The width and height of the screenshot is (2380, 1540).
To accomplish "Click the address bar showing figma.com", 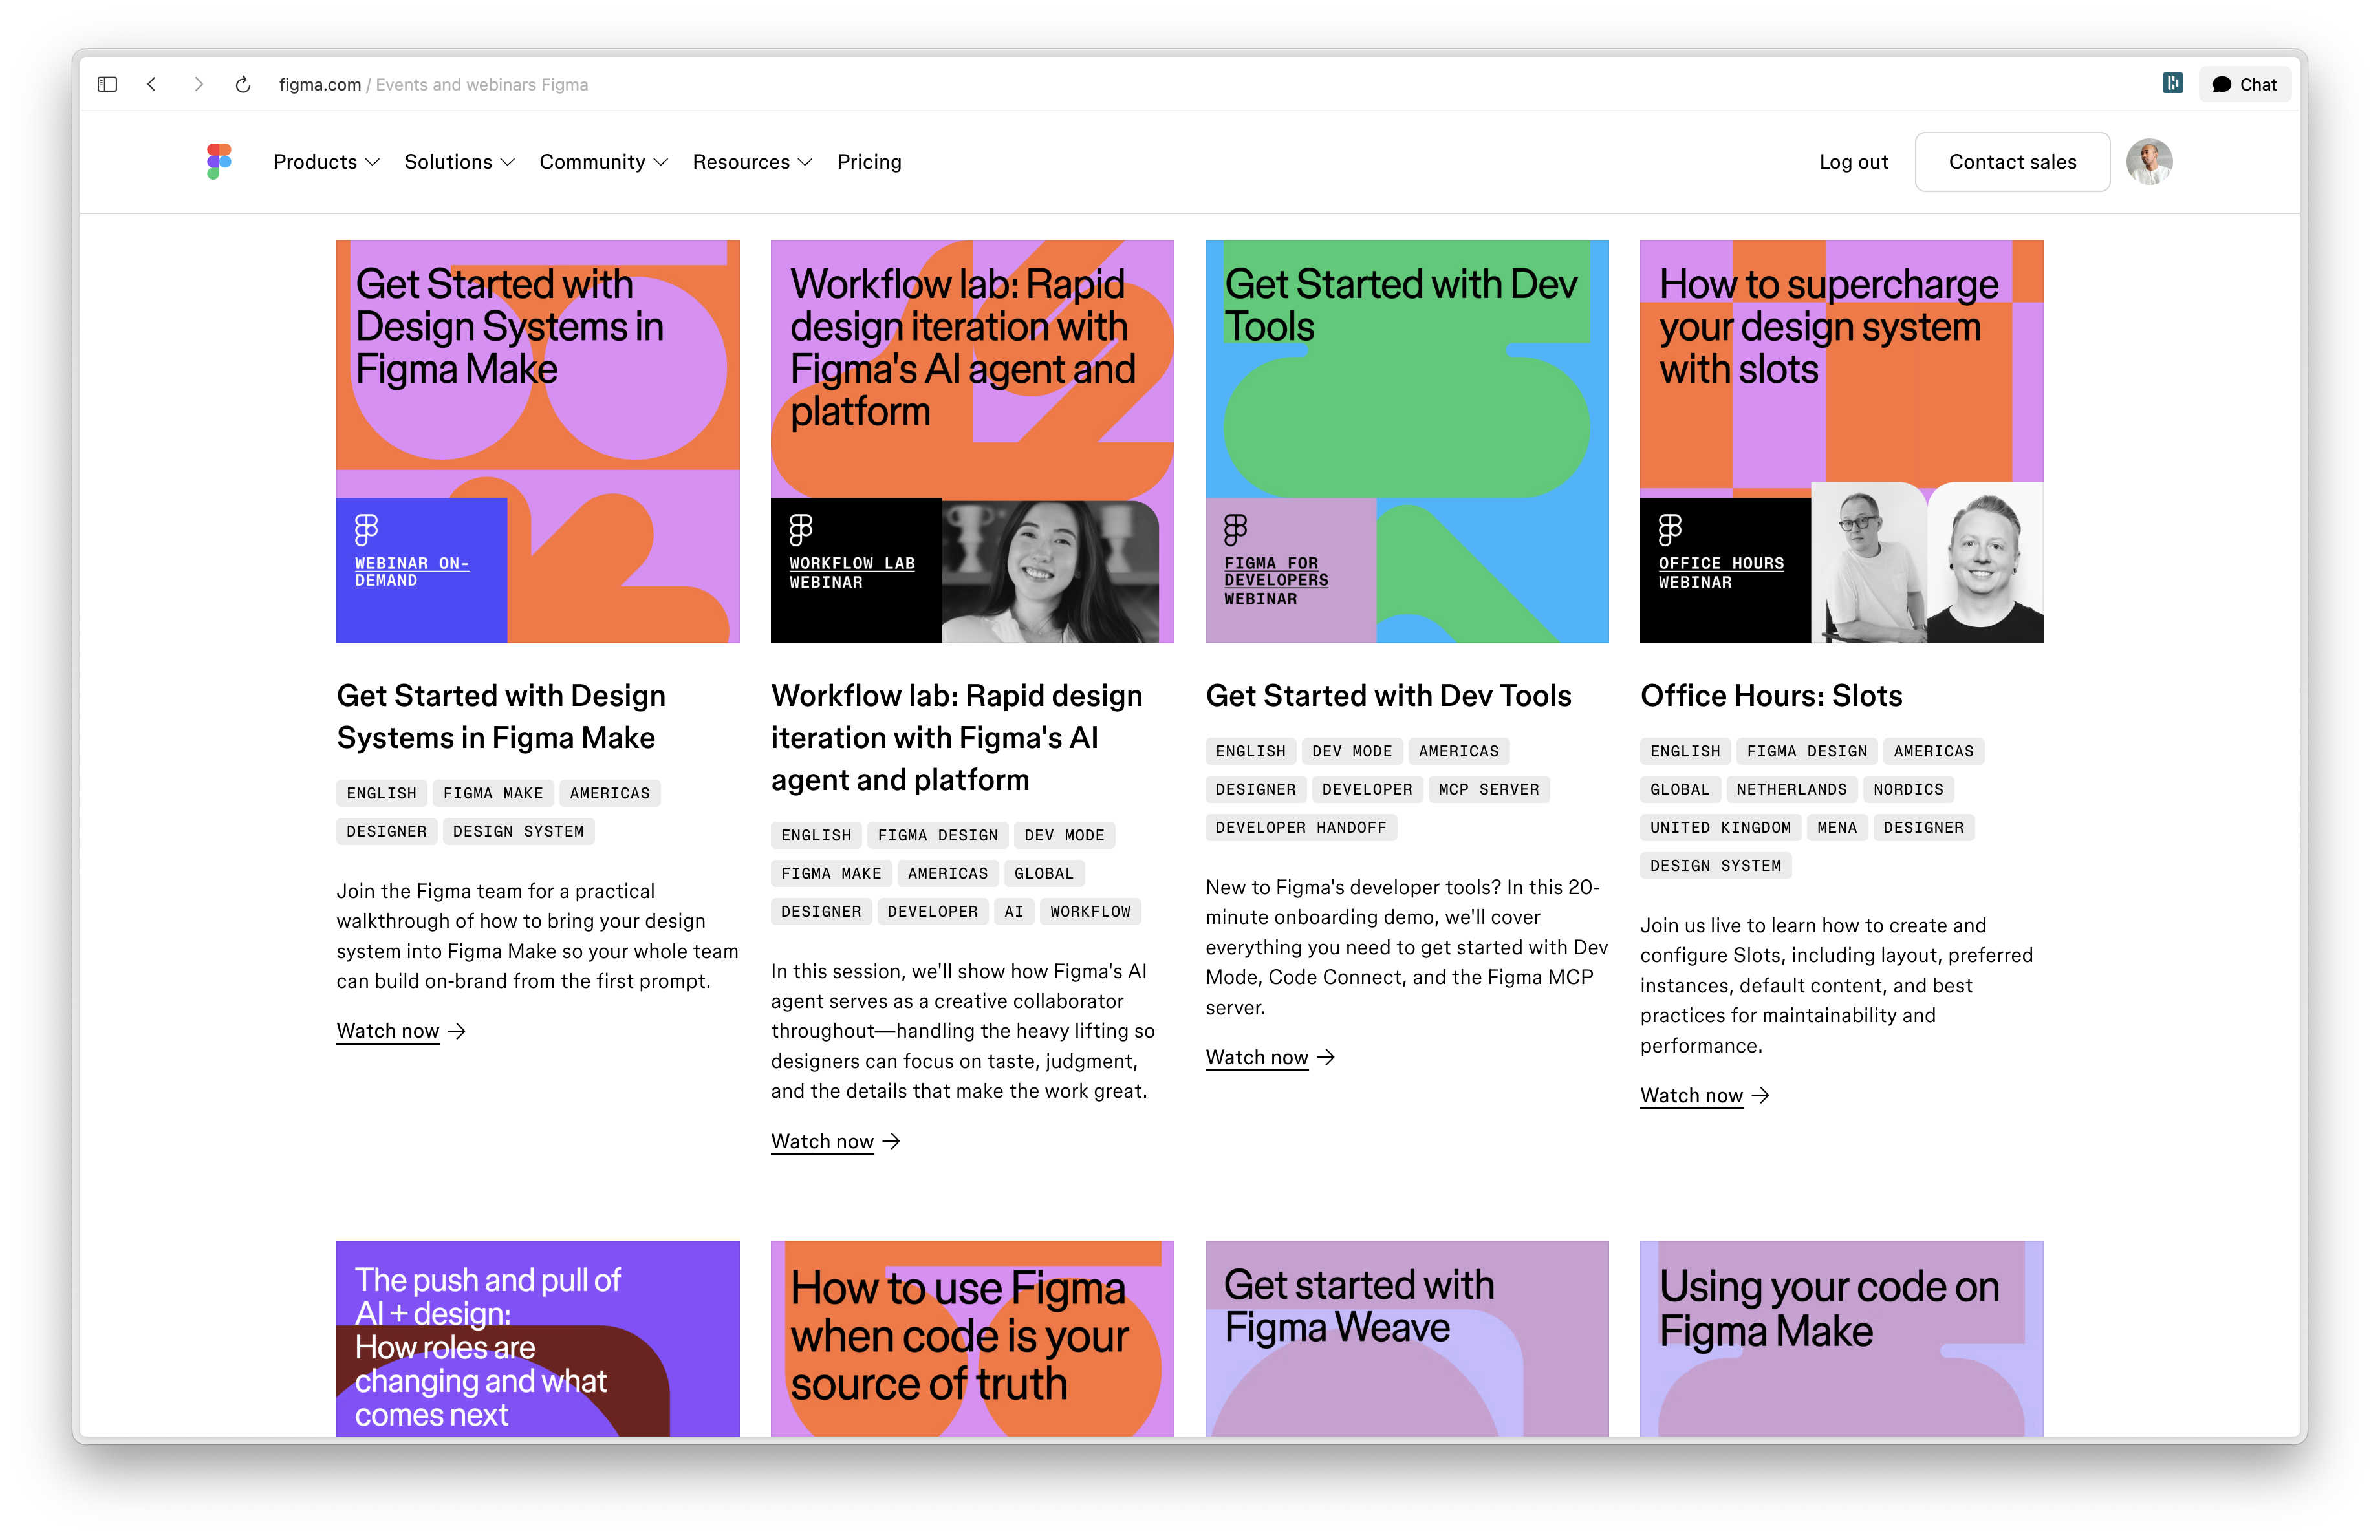I will (x=433, y=84).
